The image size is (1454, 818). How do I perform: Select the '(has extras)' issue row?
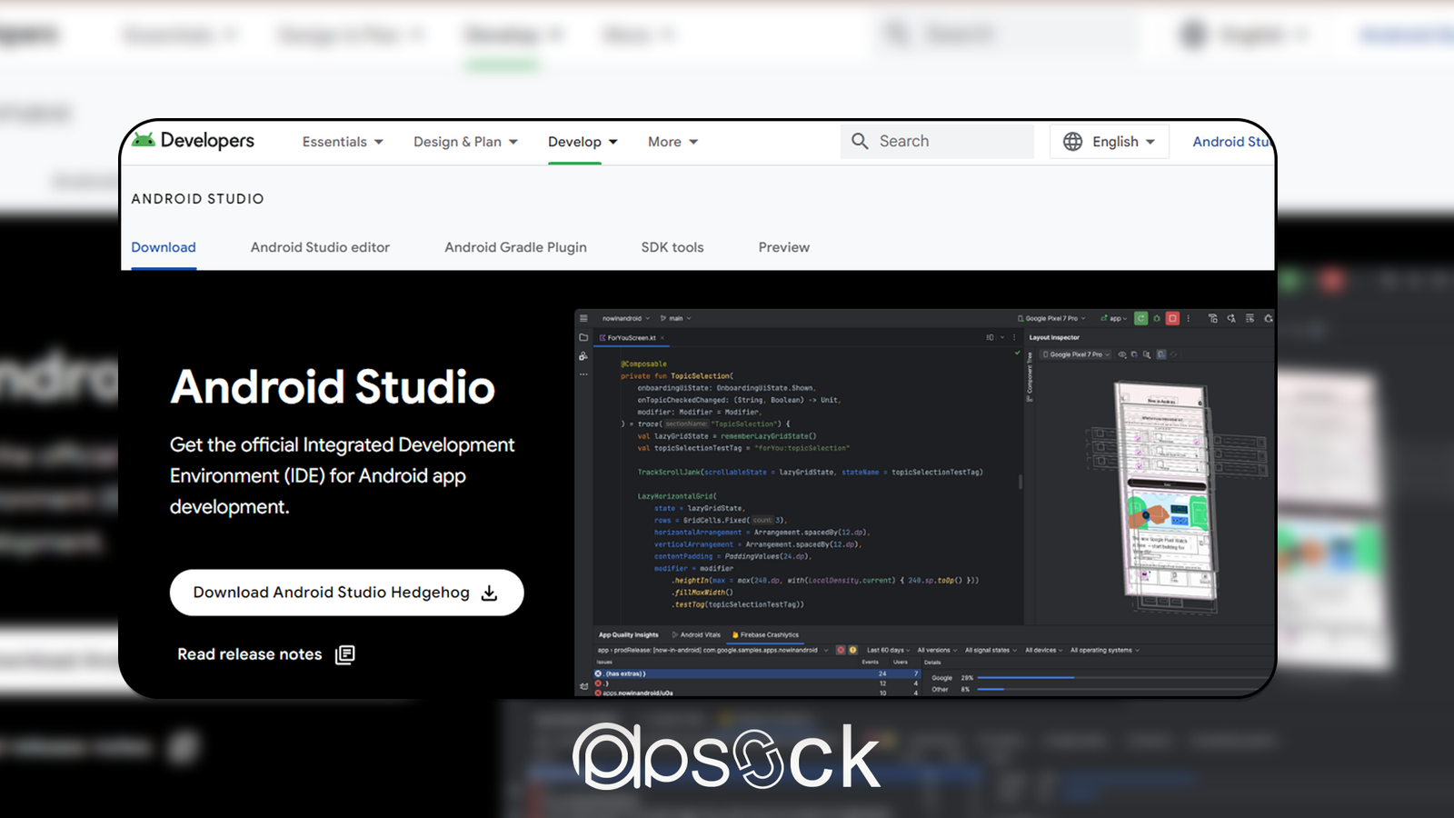(x=756, y=673)
